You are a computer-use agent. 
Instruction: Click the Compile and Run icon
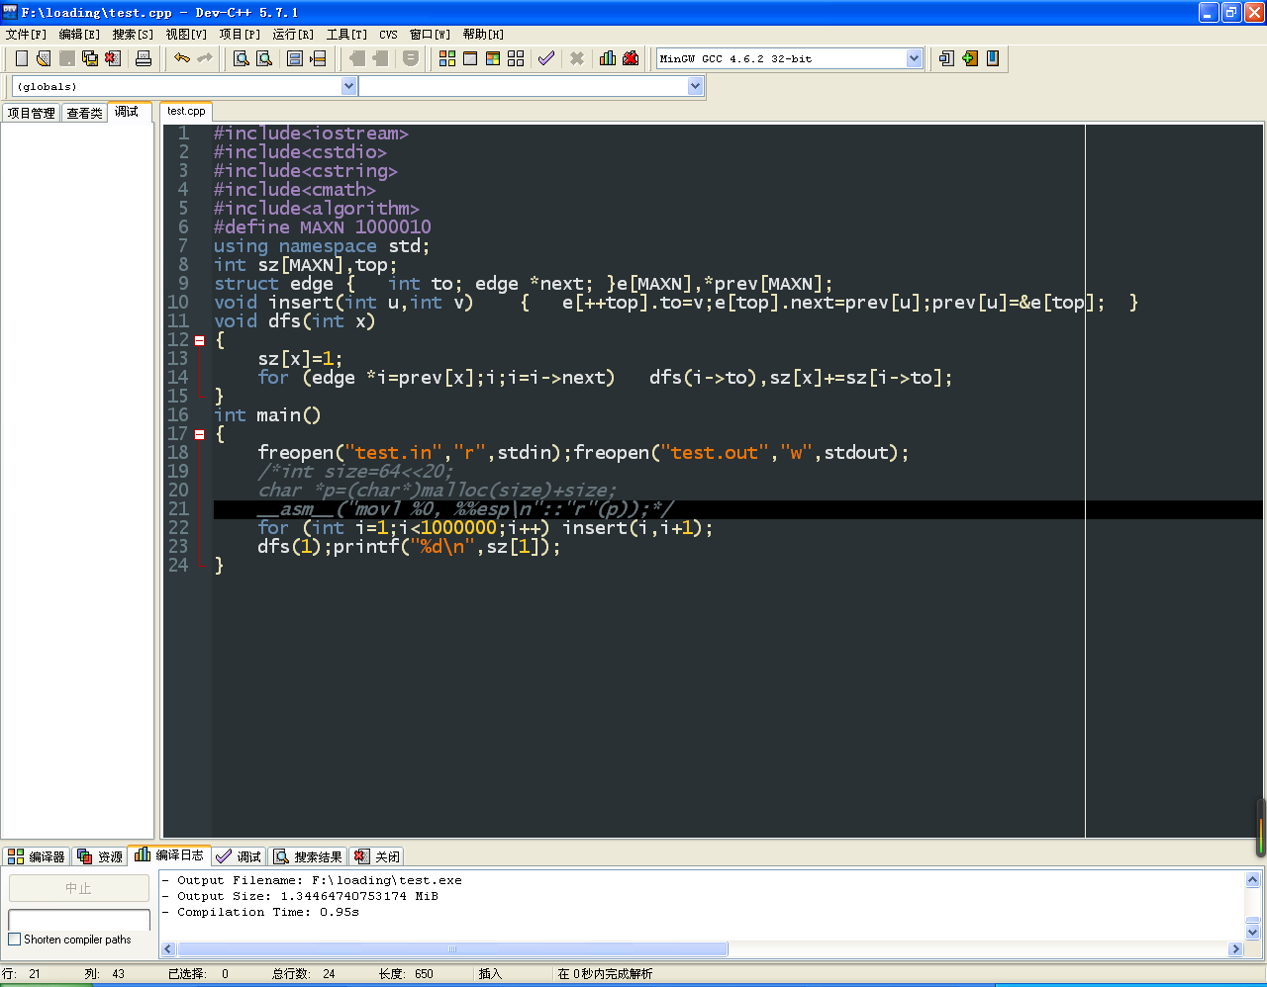[x=493, y=58]
